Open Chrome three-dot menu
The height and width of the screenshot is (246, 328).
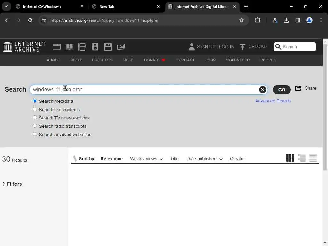(x=321, y=20)
